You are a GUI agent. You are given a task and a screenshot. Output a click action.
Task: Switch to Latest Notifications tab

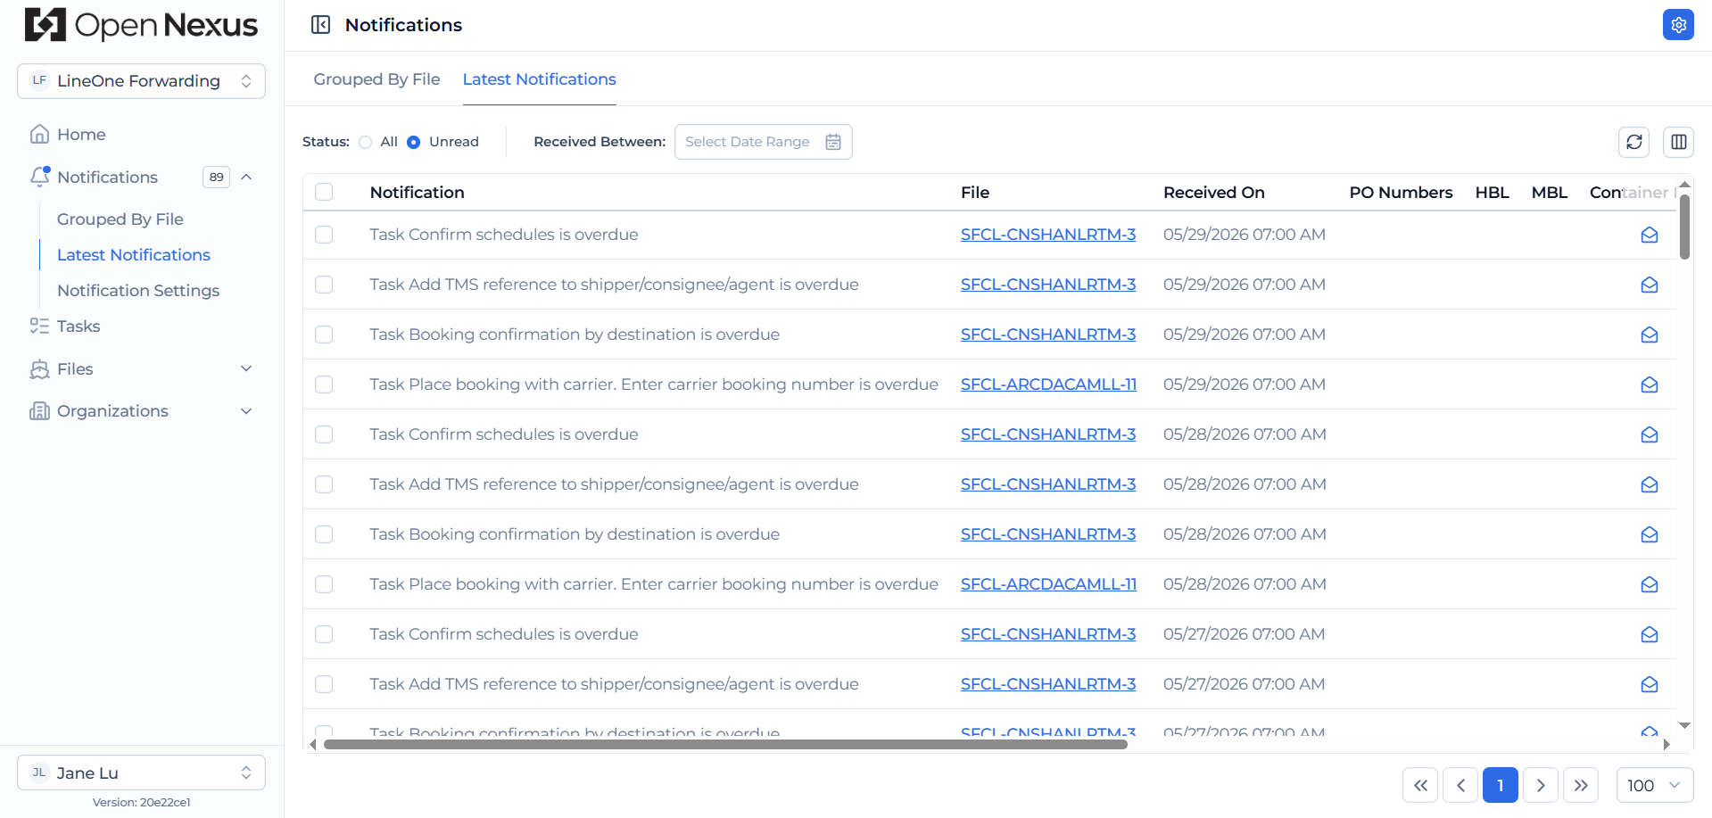click(539, 79)
